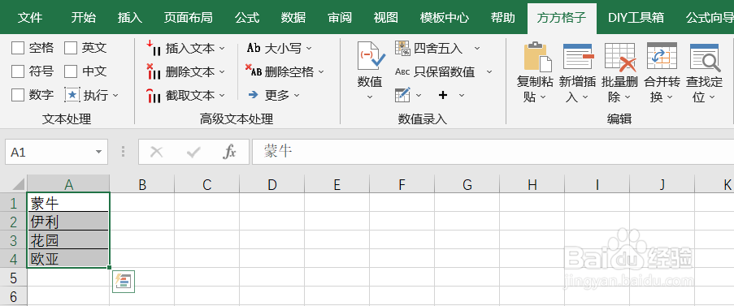This screenshot has height=306, width=734.
Task: Enable the 空格 checkbox
Action: tap(18, 48)
